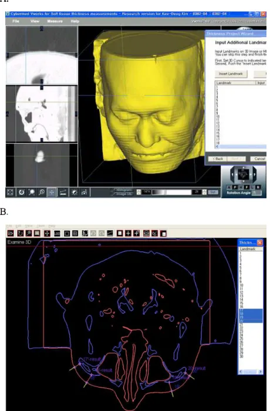Viewport: 270px width, 411px height.
Task: Click the F orientation button
Action: coord(247,187)
